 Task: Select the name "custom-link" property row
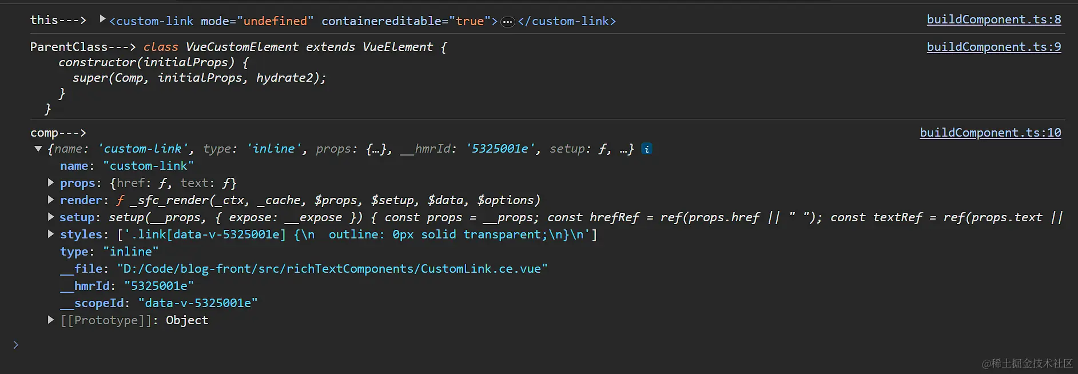click(127, 166)
